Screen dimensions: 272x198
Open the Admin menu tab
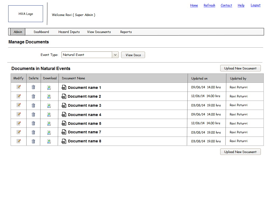click(18, 32)
